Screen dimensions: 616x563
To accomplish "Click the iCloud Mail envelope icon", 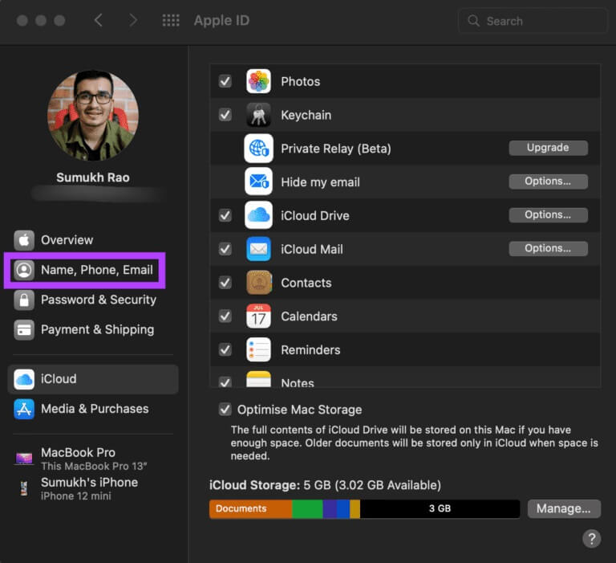I will [258, 249].
